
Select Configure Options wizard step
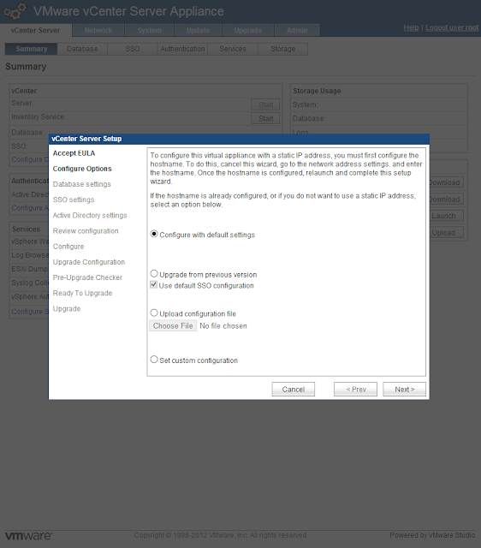[x=82, y=169]
